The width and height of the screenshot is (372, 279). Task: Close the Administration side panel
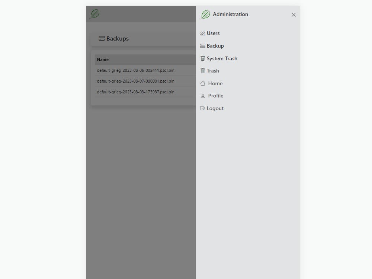294,15
